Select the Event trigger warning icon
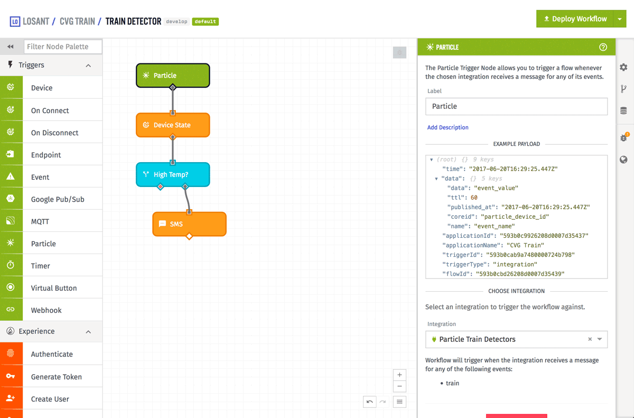The image size is (634, 418). pos(11,177)
